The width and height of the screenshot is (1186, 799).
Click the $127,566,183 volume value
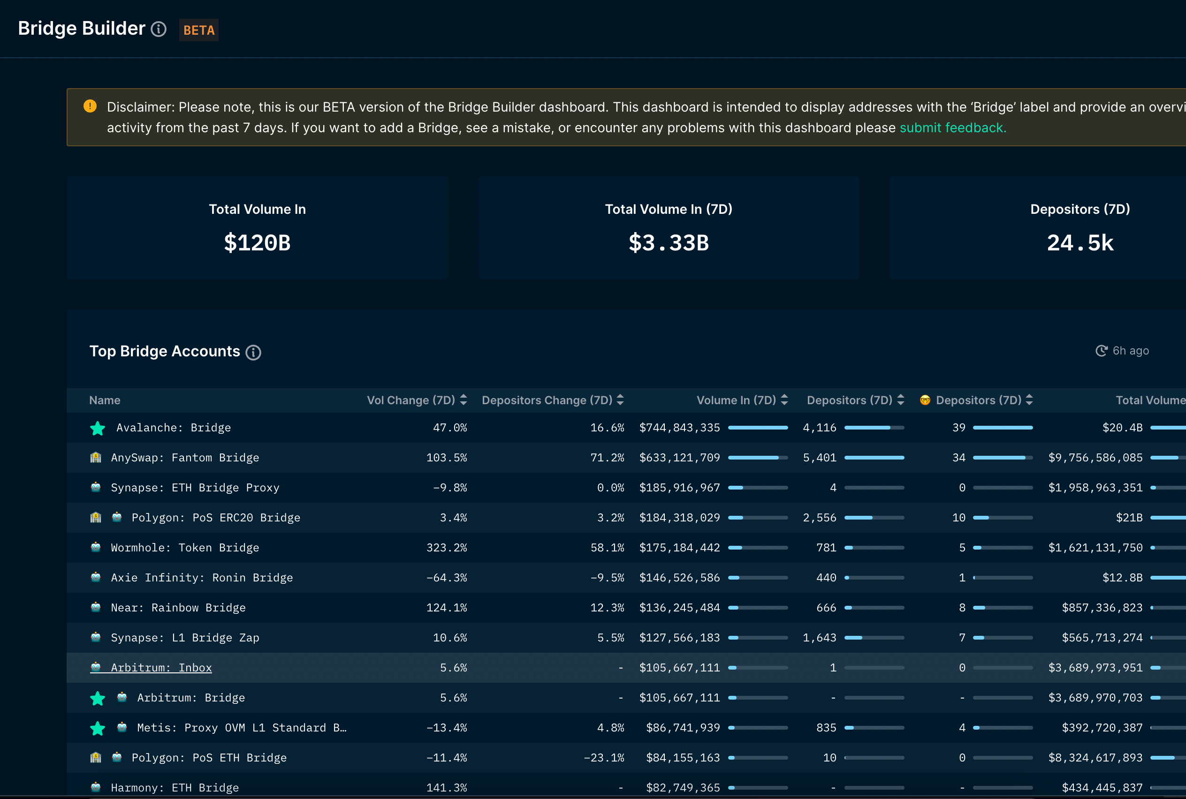[679, 638]
